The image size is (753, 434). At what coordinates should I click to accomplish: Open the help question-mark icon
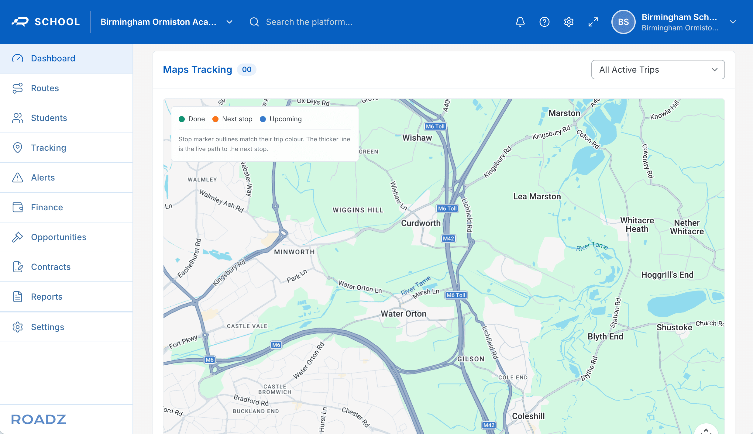[545, 22]
